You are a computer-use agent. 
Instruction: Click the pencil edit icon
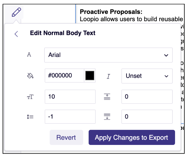[x=16, y=12]
